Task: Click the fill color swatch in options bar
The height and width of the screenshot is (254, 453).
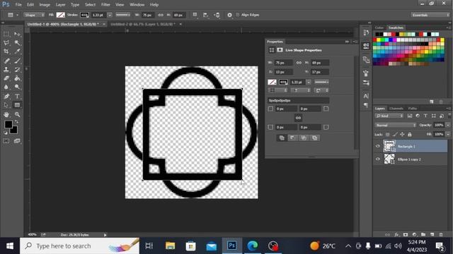Action: click(x=60, y=15)
